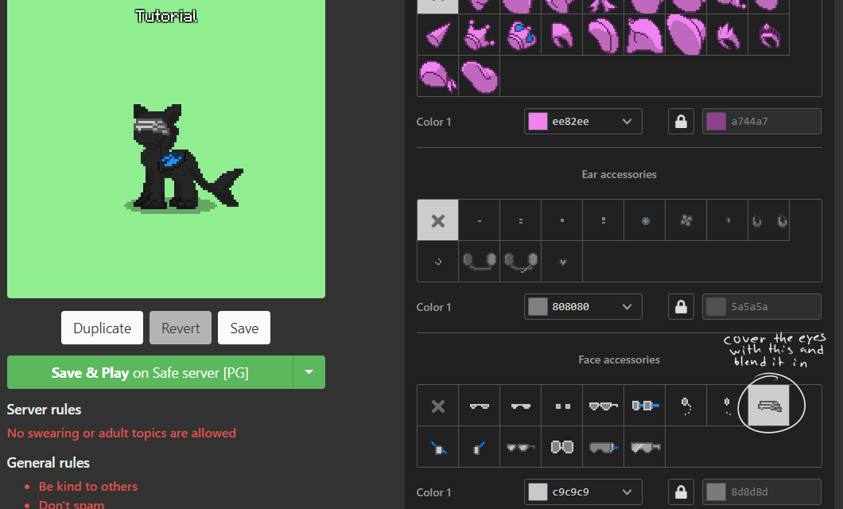Choose the pink tiara head accessory

[768, 35]
